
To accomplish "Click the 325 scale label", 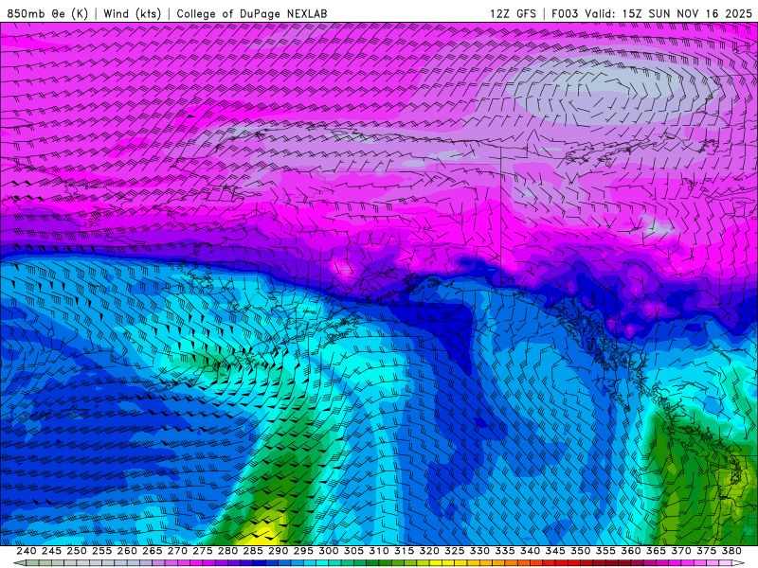I will 455,551.
